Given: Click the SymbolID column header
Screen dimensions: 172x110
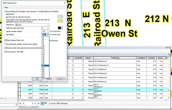Looking at the screenshot, I should [x=78, y=58].
